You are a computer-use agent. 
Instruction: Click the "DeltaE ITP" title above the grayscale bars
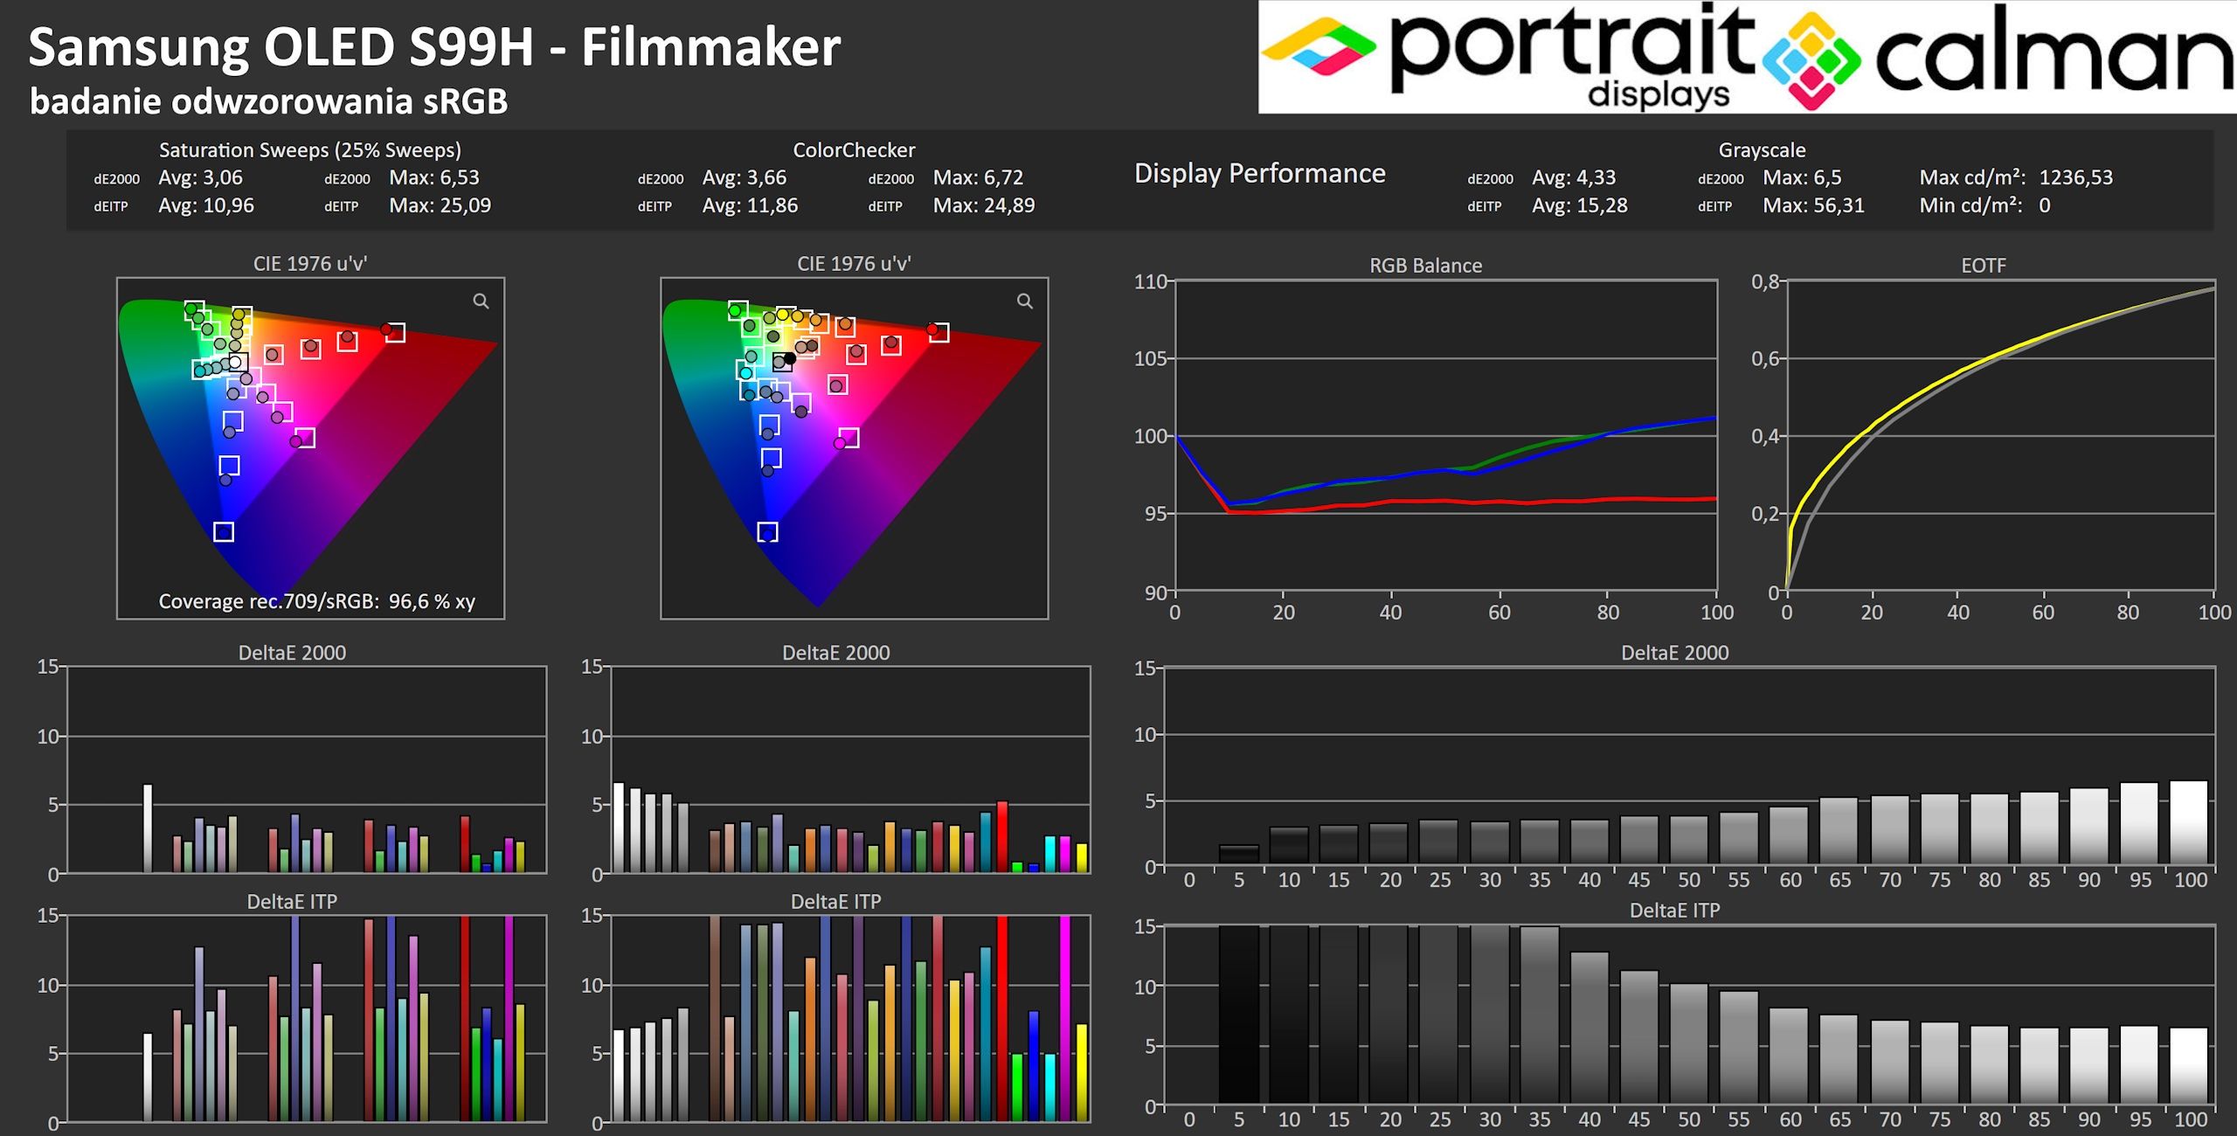click(1674, 911)
